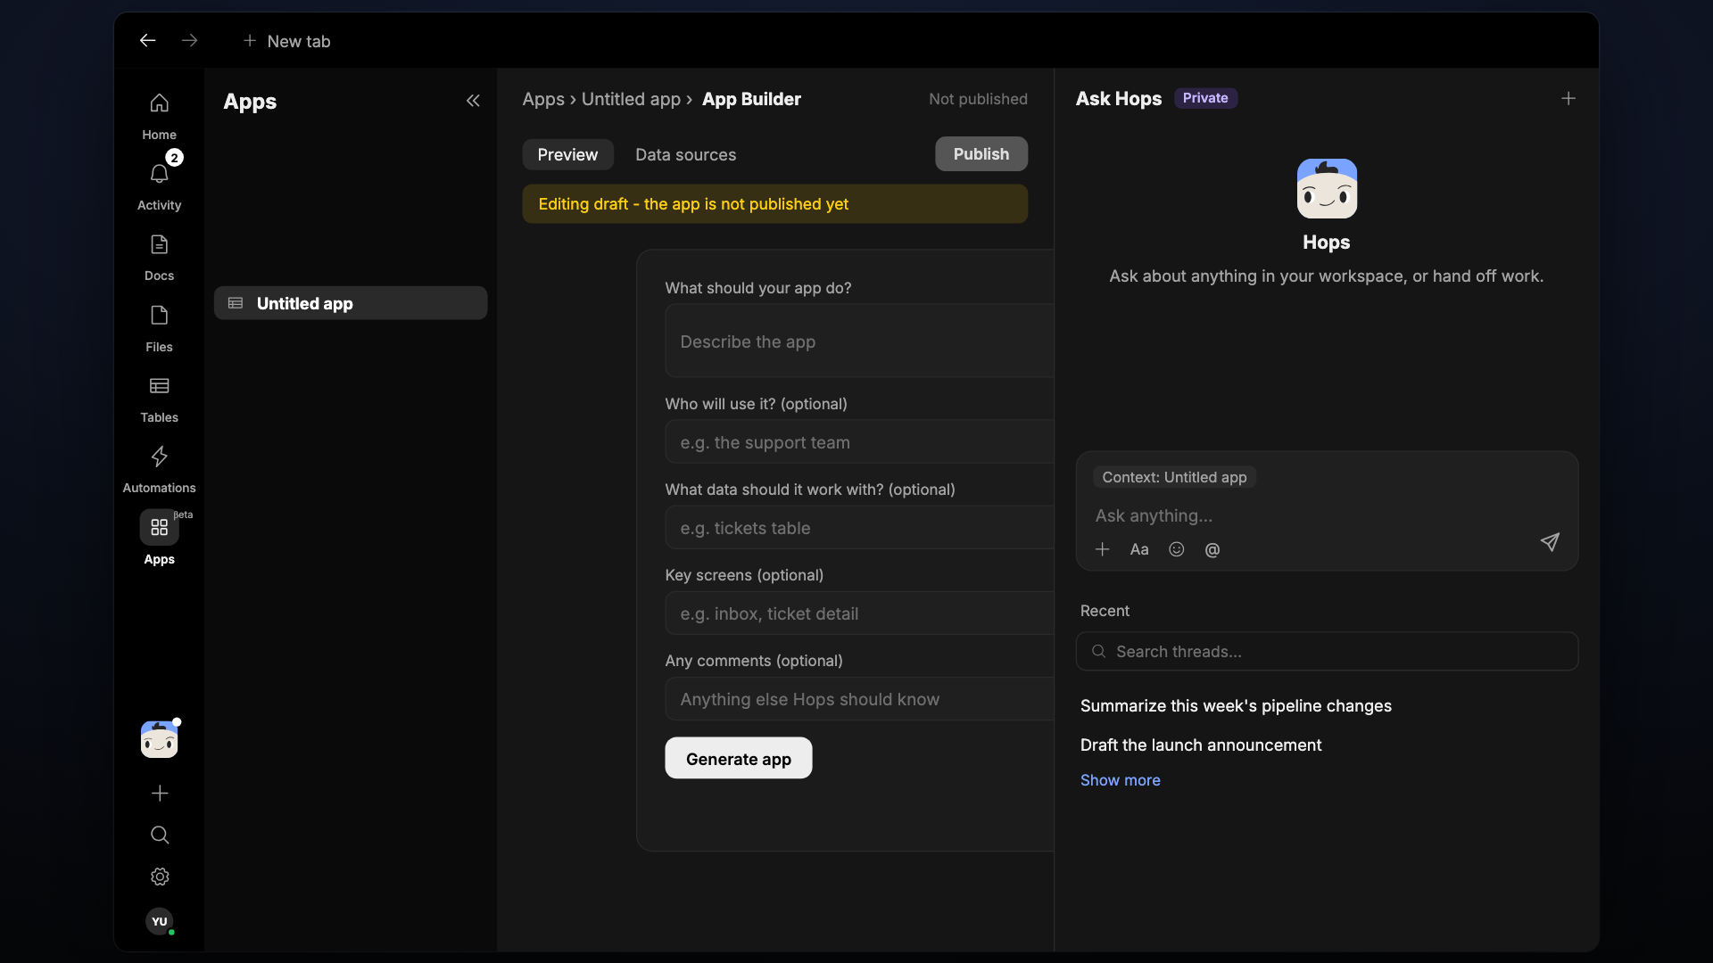Open settings gear in left sidebar
Viewport: 1713px width, 963px height.
tap(160, 877)
